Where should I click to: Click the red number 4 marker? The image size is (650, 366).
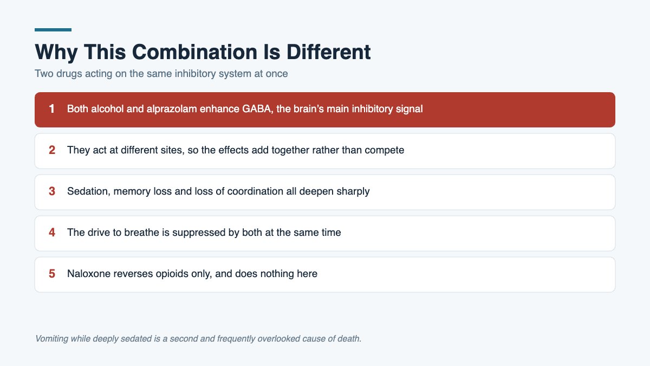click(x=52, y=233)
